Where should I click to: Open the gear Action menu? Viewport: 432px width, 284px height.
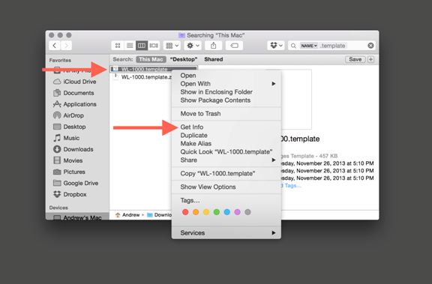(x=193, y=46)
